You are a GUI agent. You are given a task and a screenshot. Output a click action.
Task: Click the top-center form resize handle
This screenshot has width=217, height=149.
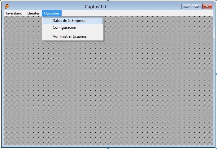coord(108,1)
